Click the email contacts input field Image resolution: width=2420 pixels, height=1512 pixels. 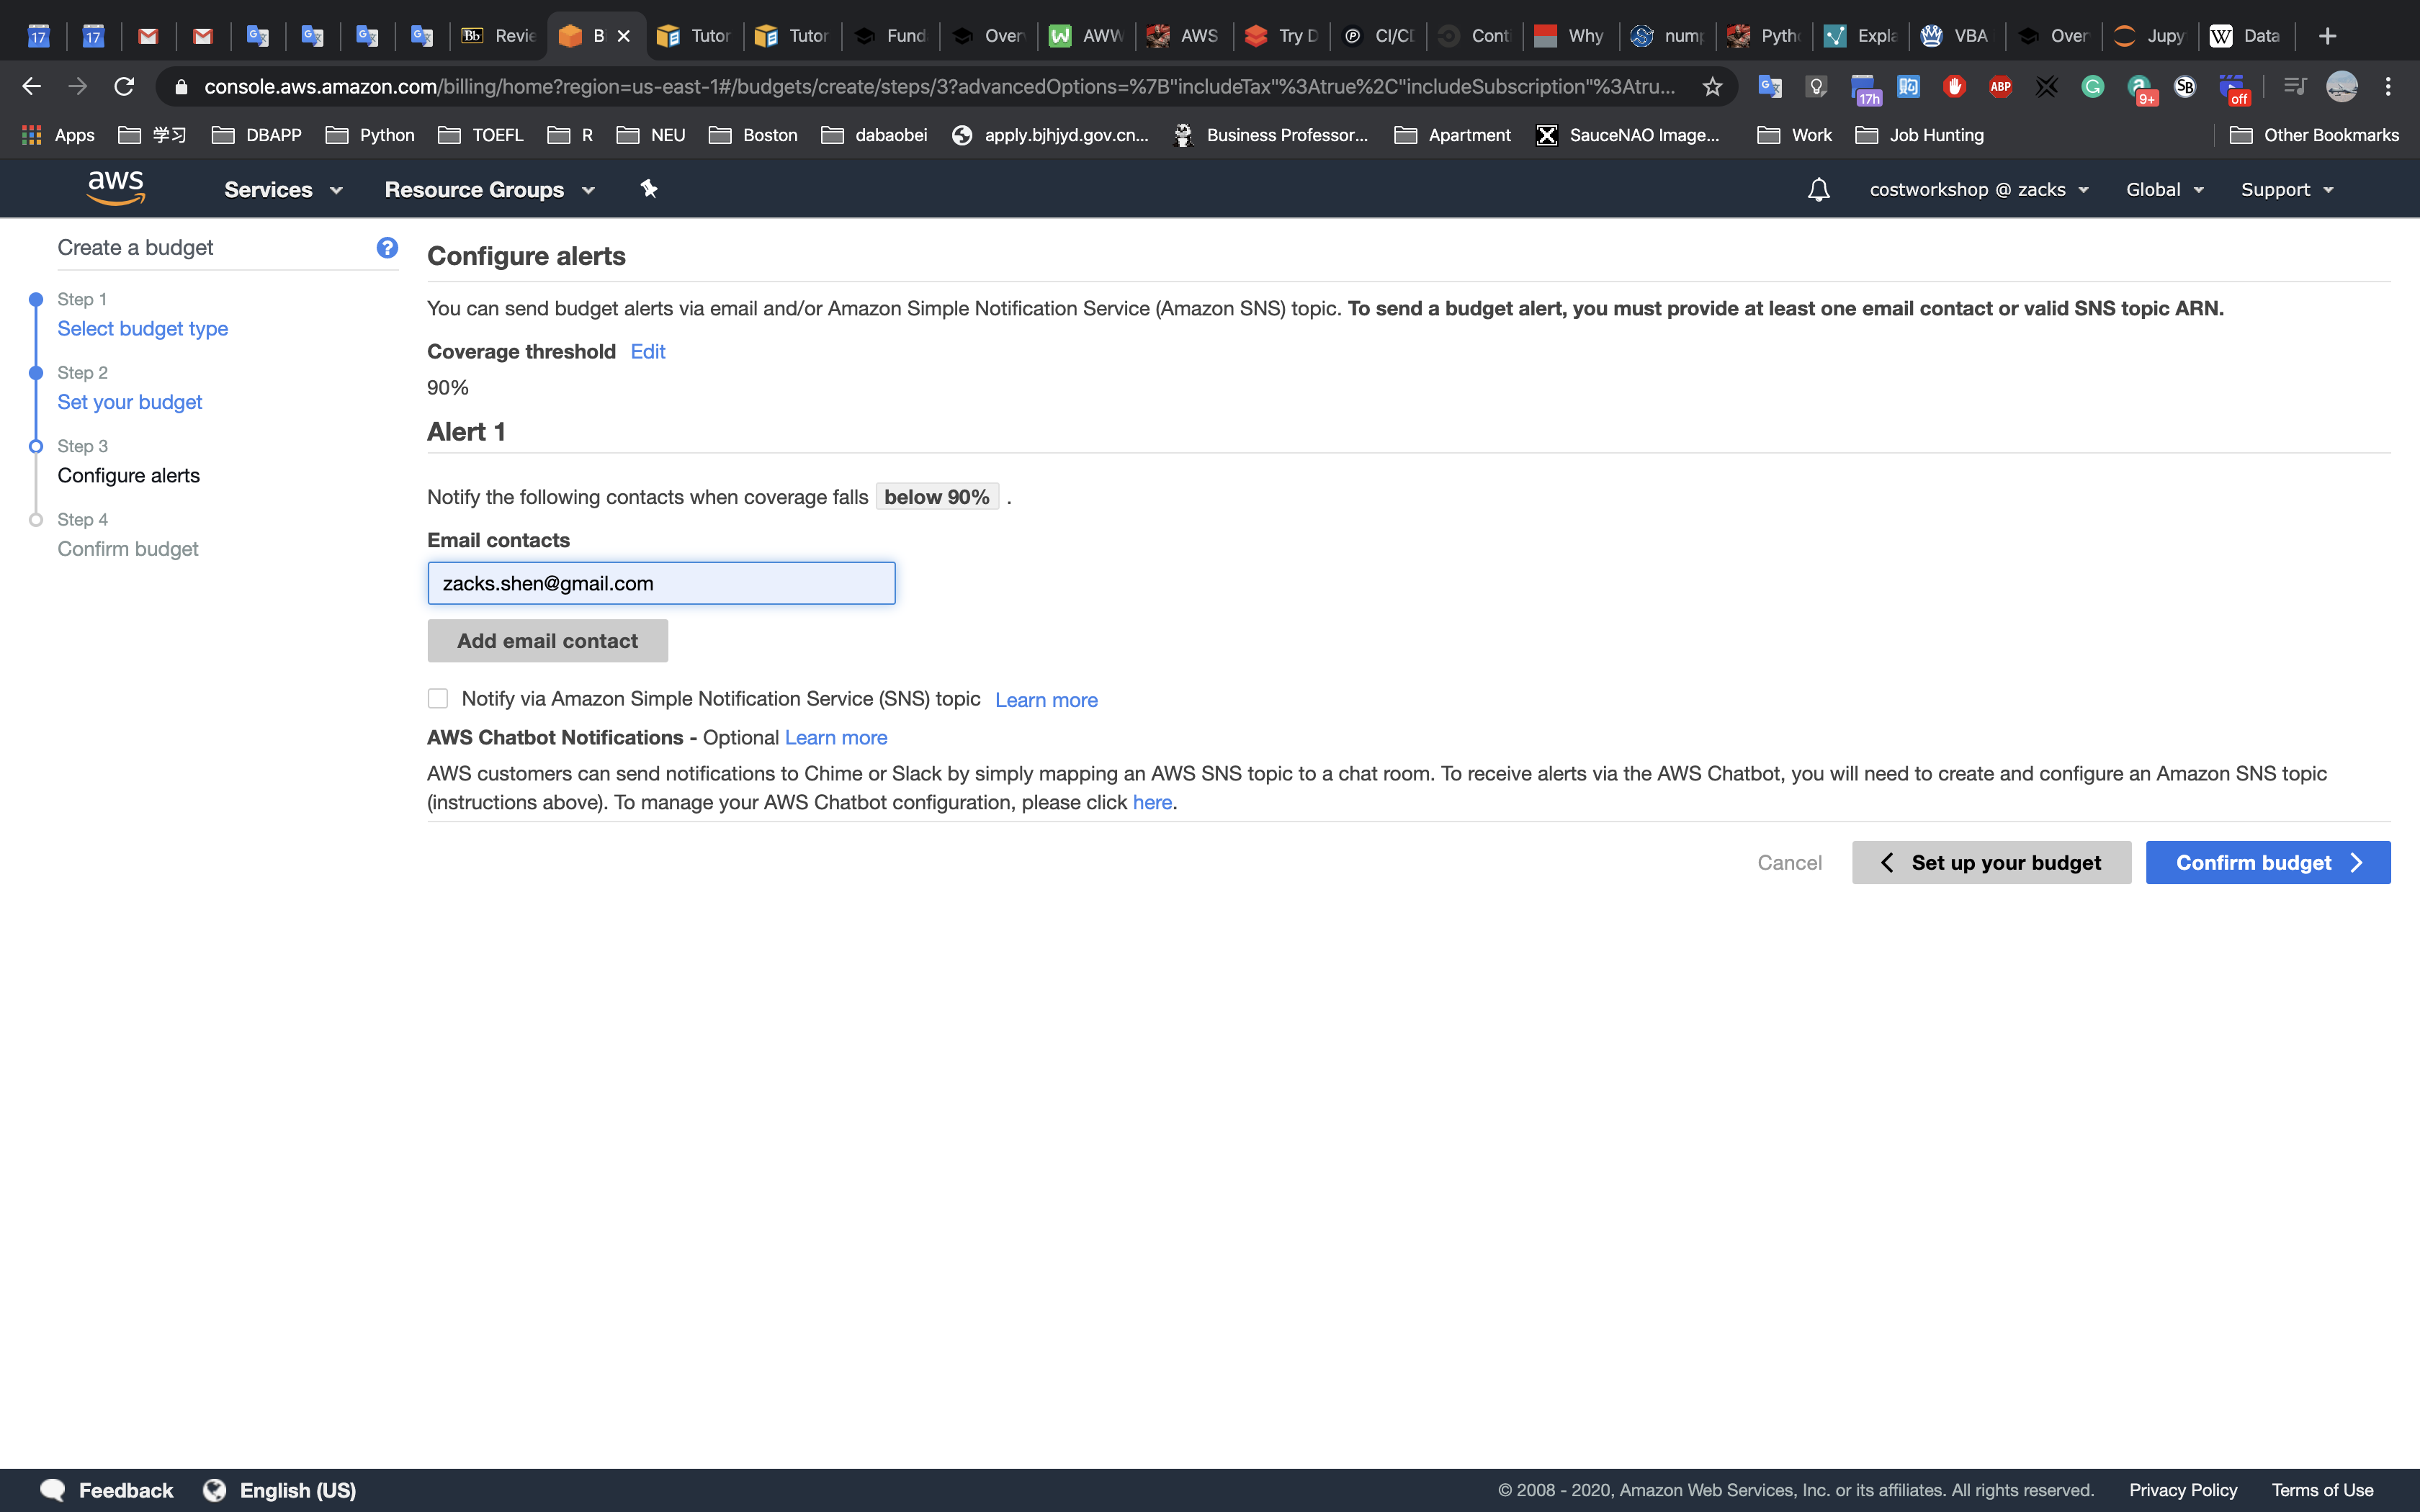click(661, 583)
